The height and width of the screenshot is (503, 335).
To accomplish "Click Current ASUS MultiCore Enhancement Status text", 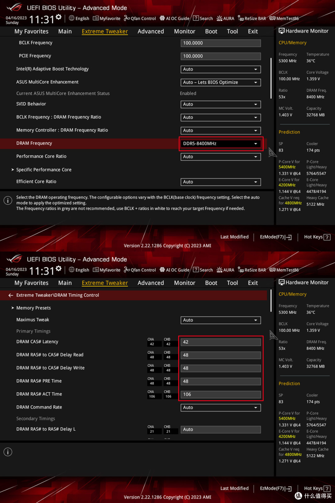I will (63, 93).
